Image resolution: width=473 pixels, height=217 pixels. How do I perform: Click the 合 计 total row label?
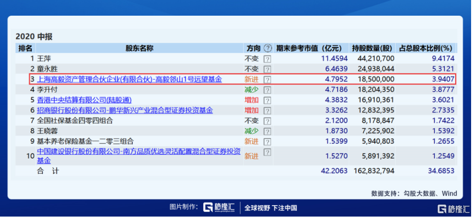pos(48,171)
